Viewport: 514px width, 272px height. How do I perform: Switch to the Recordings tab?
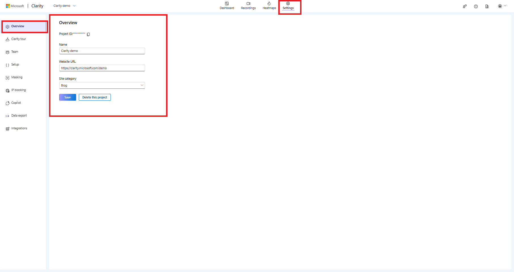pyautogui.click(x=248, y=6)
